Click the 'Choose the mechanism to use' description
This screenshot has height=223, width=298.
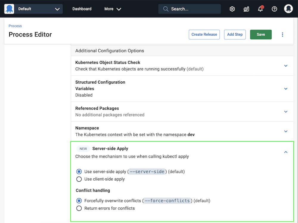point(132,156)
